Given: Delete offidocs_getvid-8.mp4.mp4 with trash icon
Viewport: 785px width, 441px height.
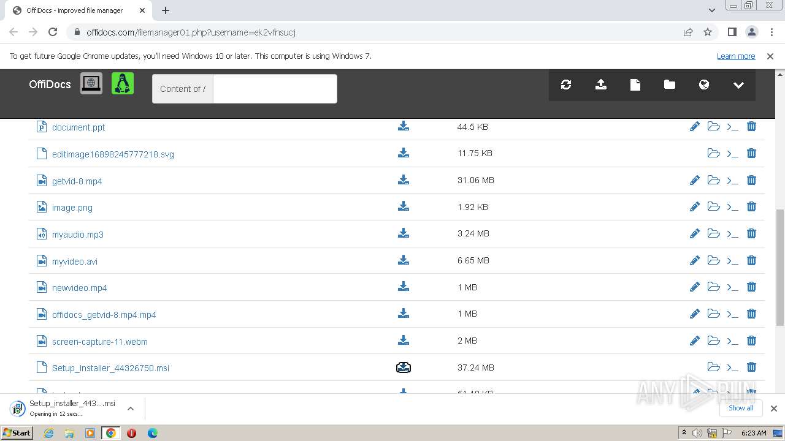Looking at the screenshot, I should coord(751,314).
